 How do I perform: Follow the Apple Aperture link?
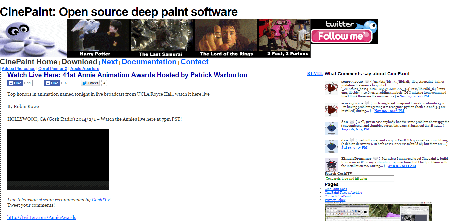click(85, 69)
